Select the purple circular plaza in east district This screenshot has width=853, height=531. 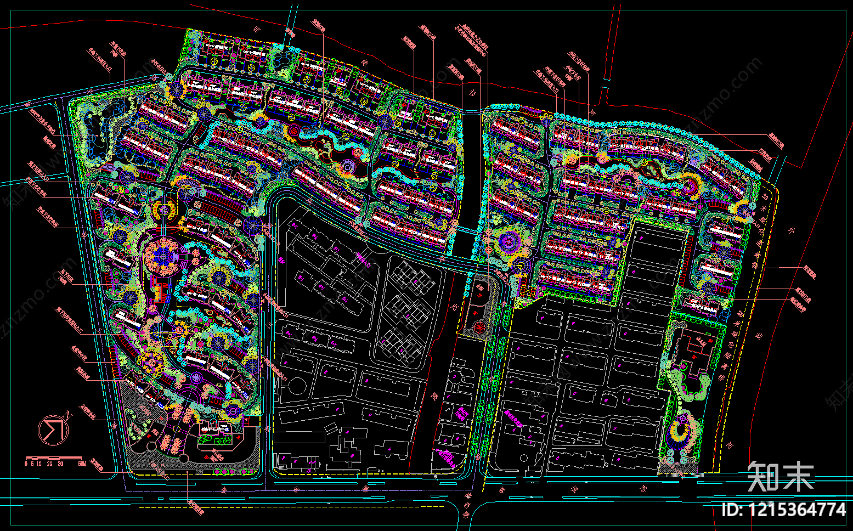509,242
